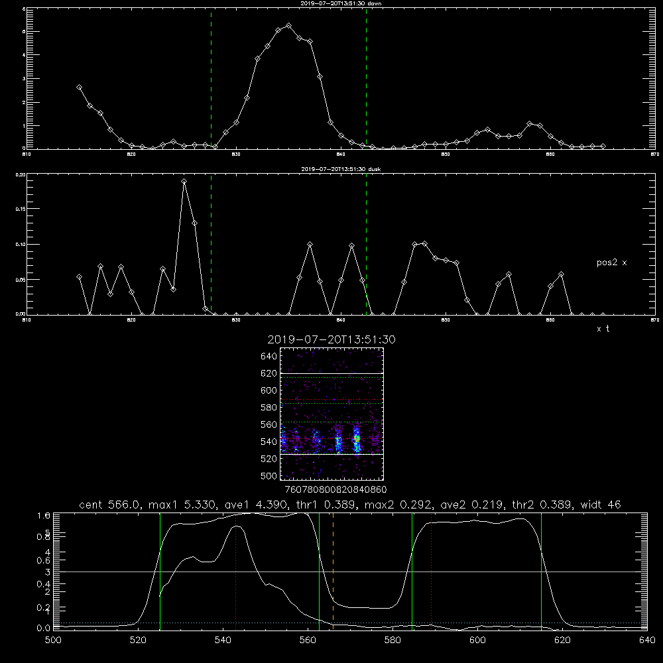Screen dimensions: 663x663
Task: Click the '2019-07-20T13:51:30 dusk' plot title
Action: point(341,169)
